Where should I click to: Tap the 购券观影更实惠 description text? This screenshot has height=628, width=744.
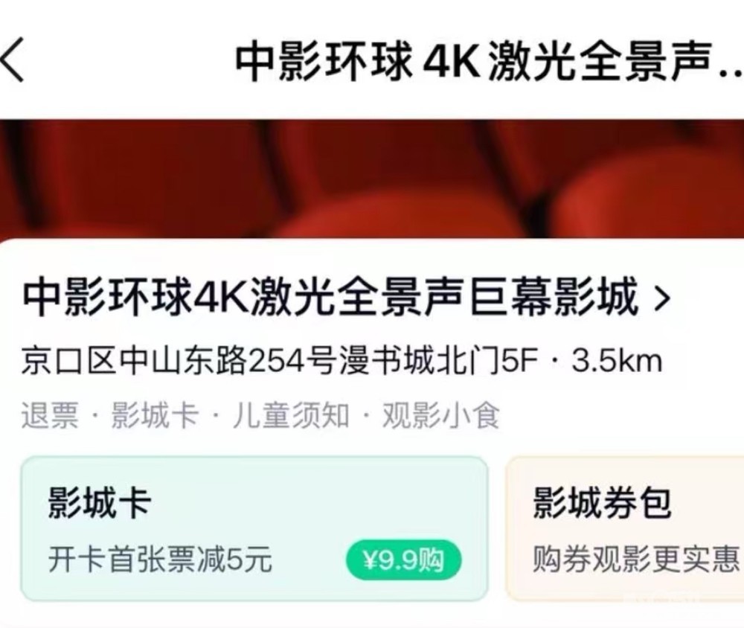(636, 559)
